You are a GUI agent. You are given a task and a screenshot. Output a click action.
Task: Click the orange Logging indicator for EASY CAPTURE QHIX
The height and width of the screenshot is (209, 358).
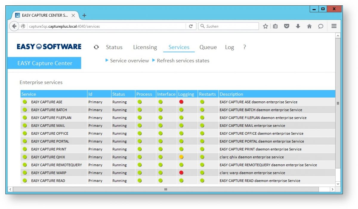point(181,157)
